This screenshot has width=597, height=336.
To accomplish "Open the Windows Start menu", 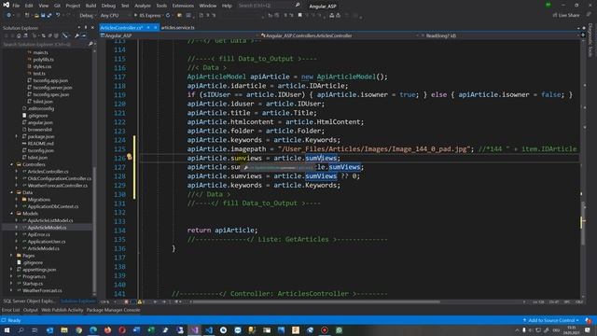I will [x=7, y=329].
